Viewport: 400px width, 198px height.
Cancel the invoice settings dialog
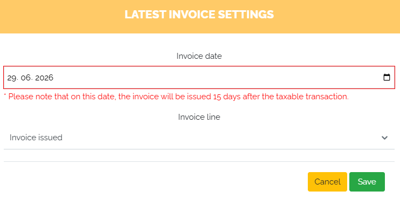(327, 182)
